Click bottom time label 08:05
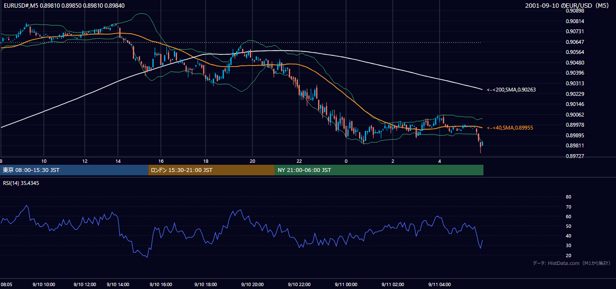This screenshot has height=289, width=616. (6, 285)
